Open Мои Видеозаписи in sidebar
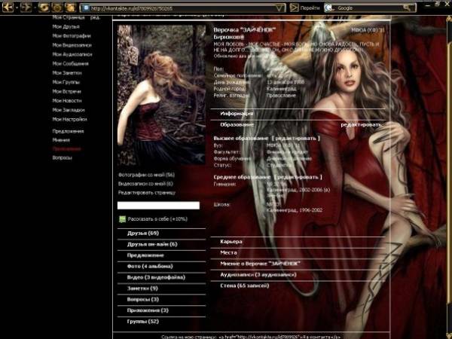Screen dimensions: 452x339 click(72, 45)
